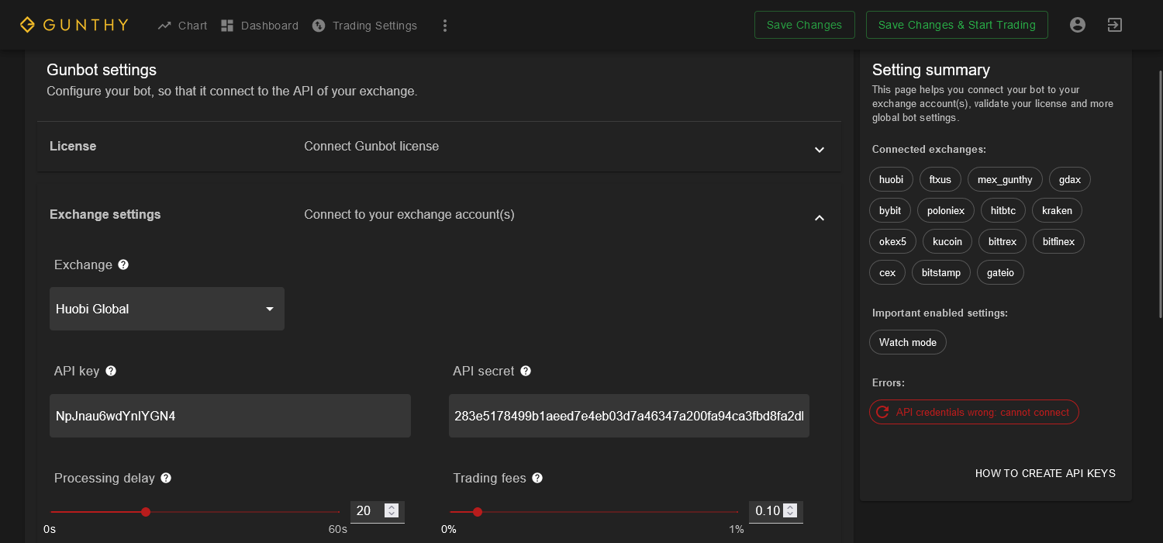Screen dimensions: 1163x543
Task: Show help for Exchange field
Action: 123,265
